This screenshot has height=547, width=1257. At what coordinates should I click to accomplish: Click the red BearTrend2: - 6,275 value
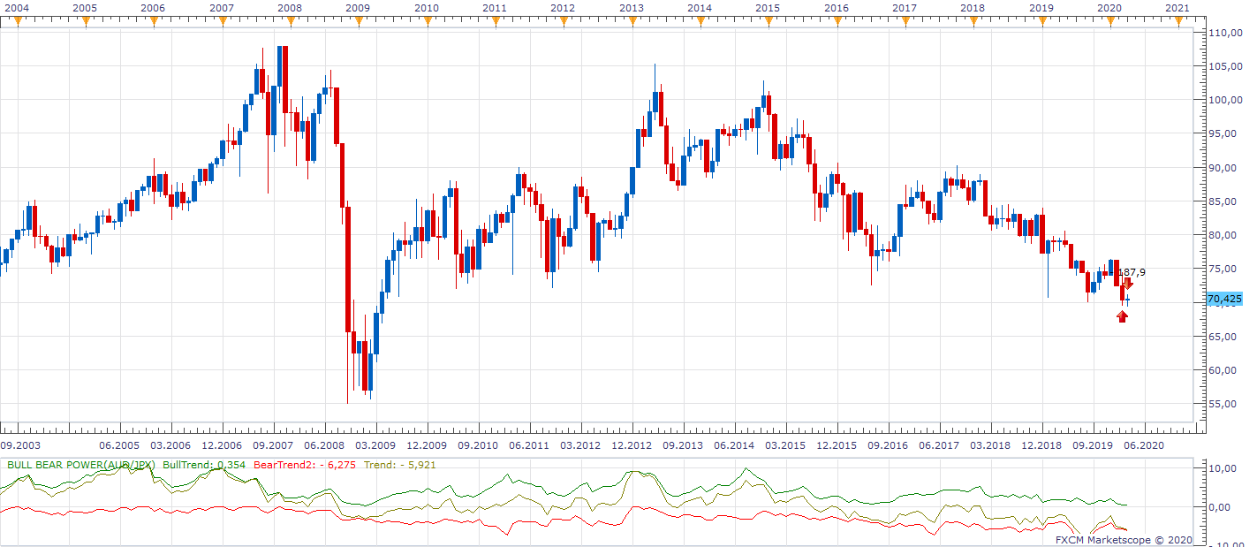[x=305, y=464]
